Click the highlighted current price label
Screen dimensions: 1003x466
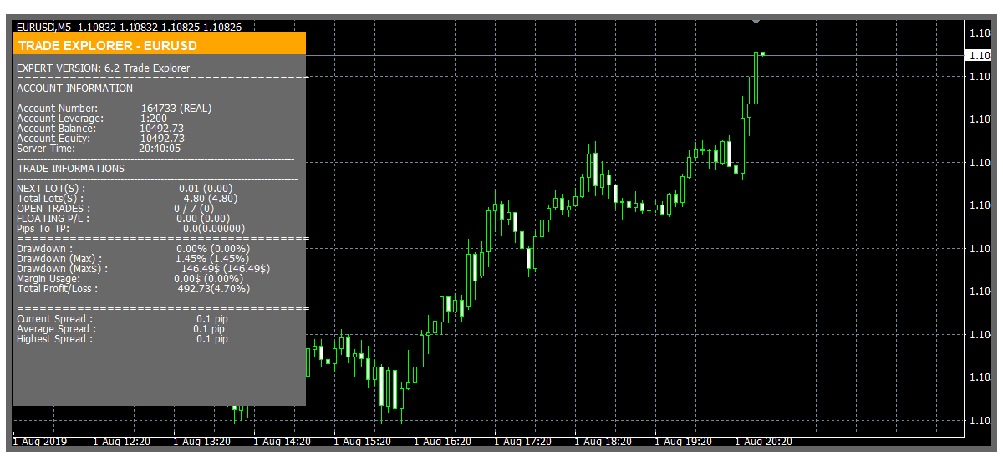click(x=979, y=56)
